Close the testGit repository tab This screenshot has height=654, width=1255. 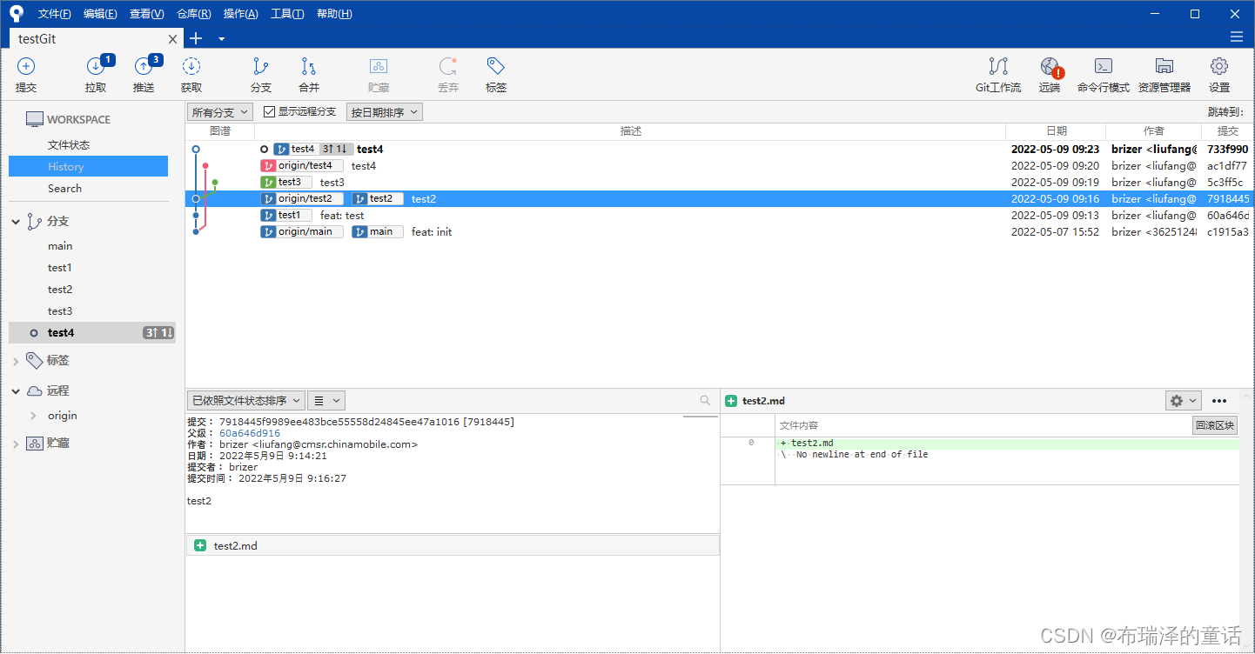pyautogui.click(x=172, y=39)
